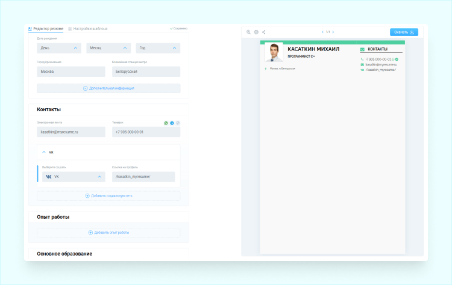Screen dimensions: 452x285
Task: Click the VK logo icon in preview contacts
Action: 362,70
